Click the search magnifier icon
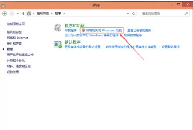Viewport: 193px width, 130px height. pos(186,13)
